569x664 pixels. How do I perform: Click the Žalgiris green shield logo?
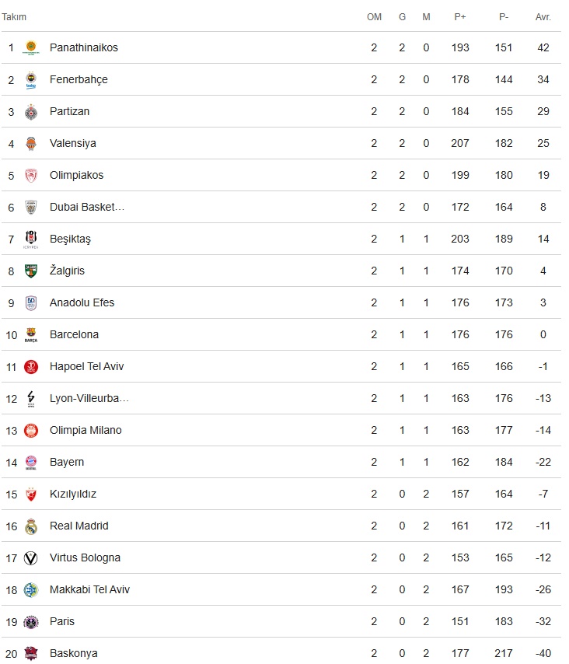point(31,271)
